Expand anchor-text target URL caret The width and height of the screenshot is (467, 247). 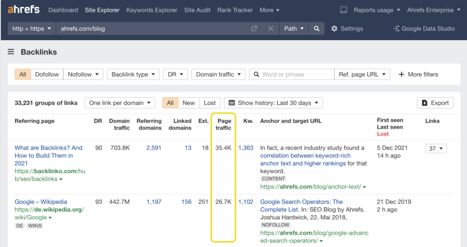tap(364, 187)
